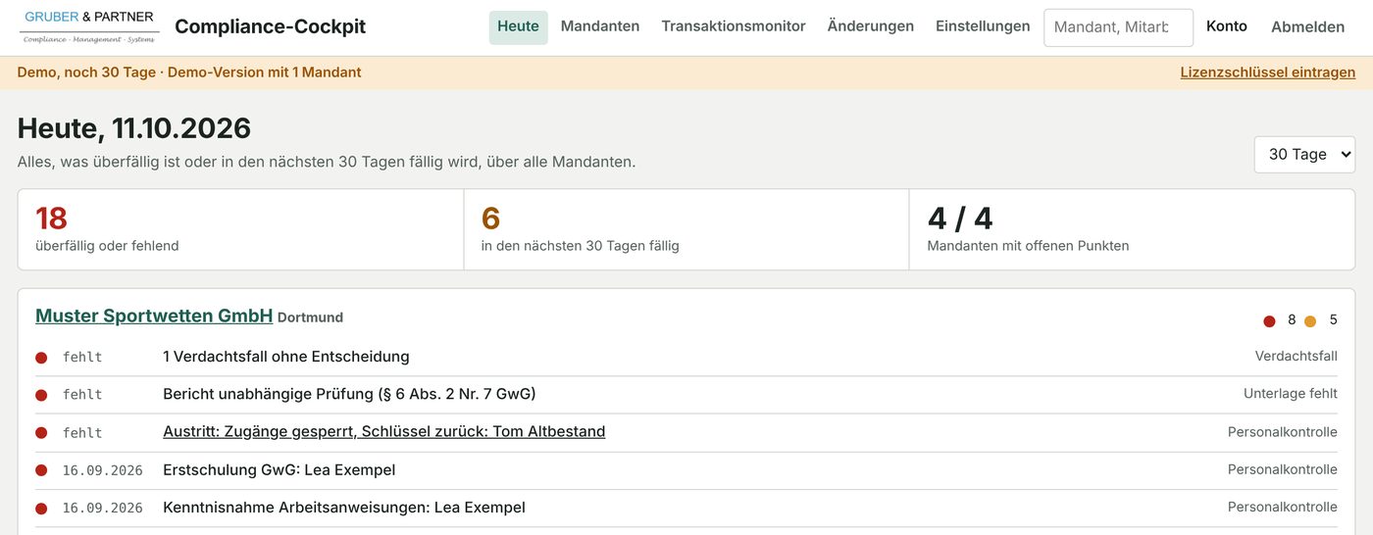The width and height of the screenshot is (1373, 535).
Task: Go to Transaktionsmonitor
Action: click(734, 26)
